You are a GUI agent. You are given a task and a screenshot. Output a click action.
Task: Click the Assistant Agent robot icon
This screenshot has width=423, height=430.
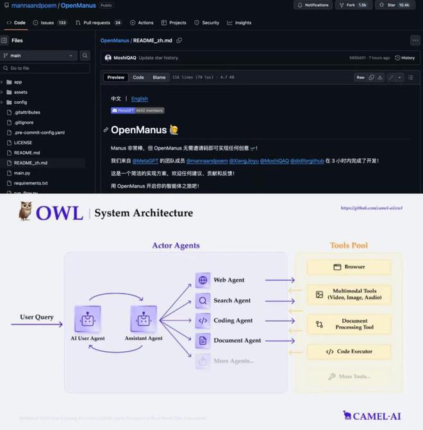click(144, 319)
